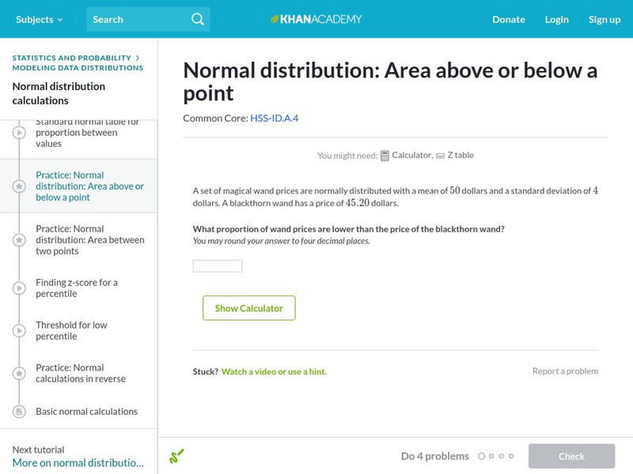Click the first problem progress circle
This screenshot has width=633, height=474.
click(x=481, y=456)
